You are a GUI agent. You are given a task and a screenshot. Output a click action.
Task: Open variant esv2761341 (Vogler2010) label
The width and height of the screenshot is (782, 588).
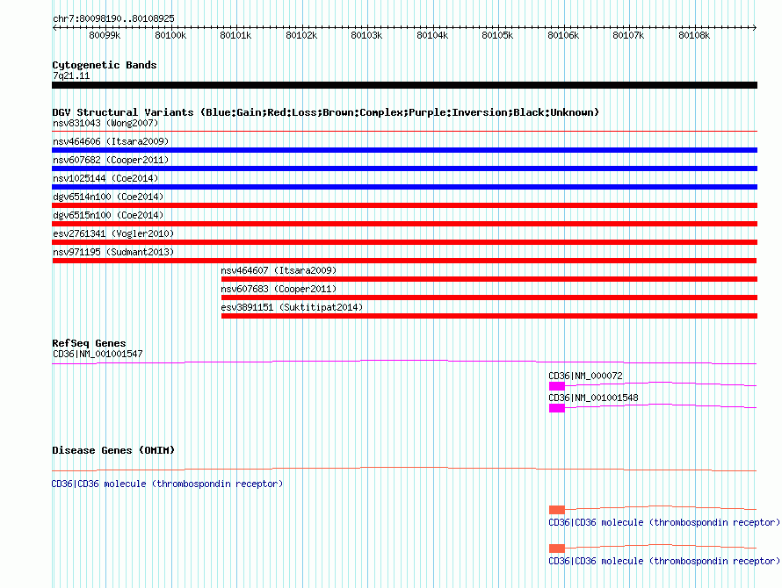[x=113, y=233]
